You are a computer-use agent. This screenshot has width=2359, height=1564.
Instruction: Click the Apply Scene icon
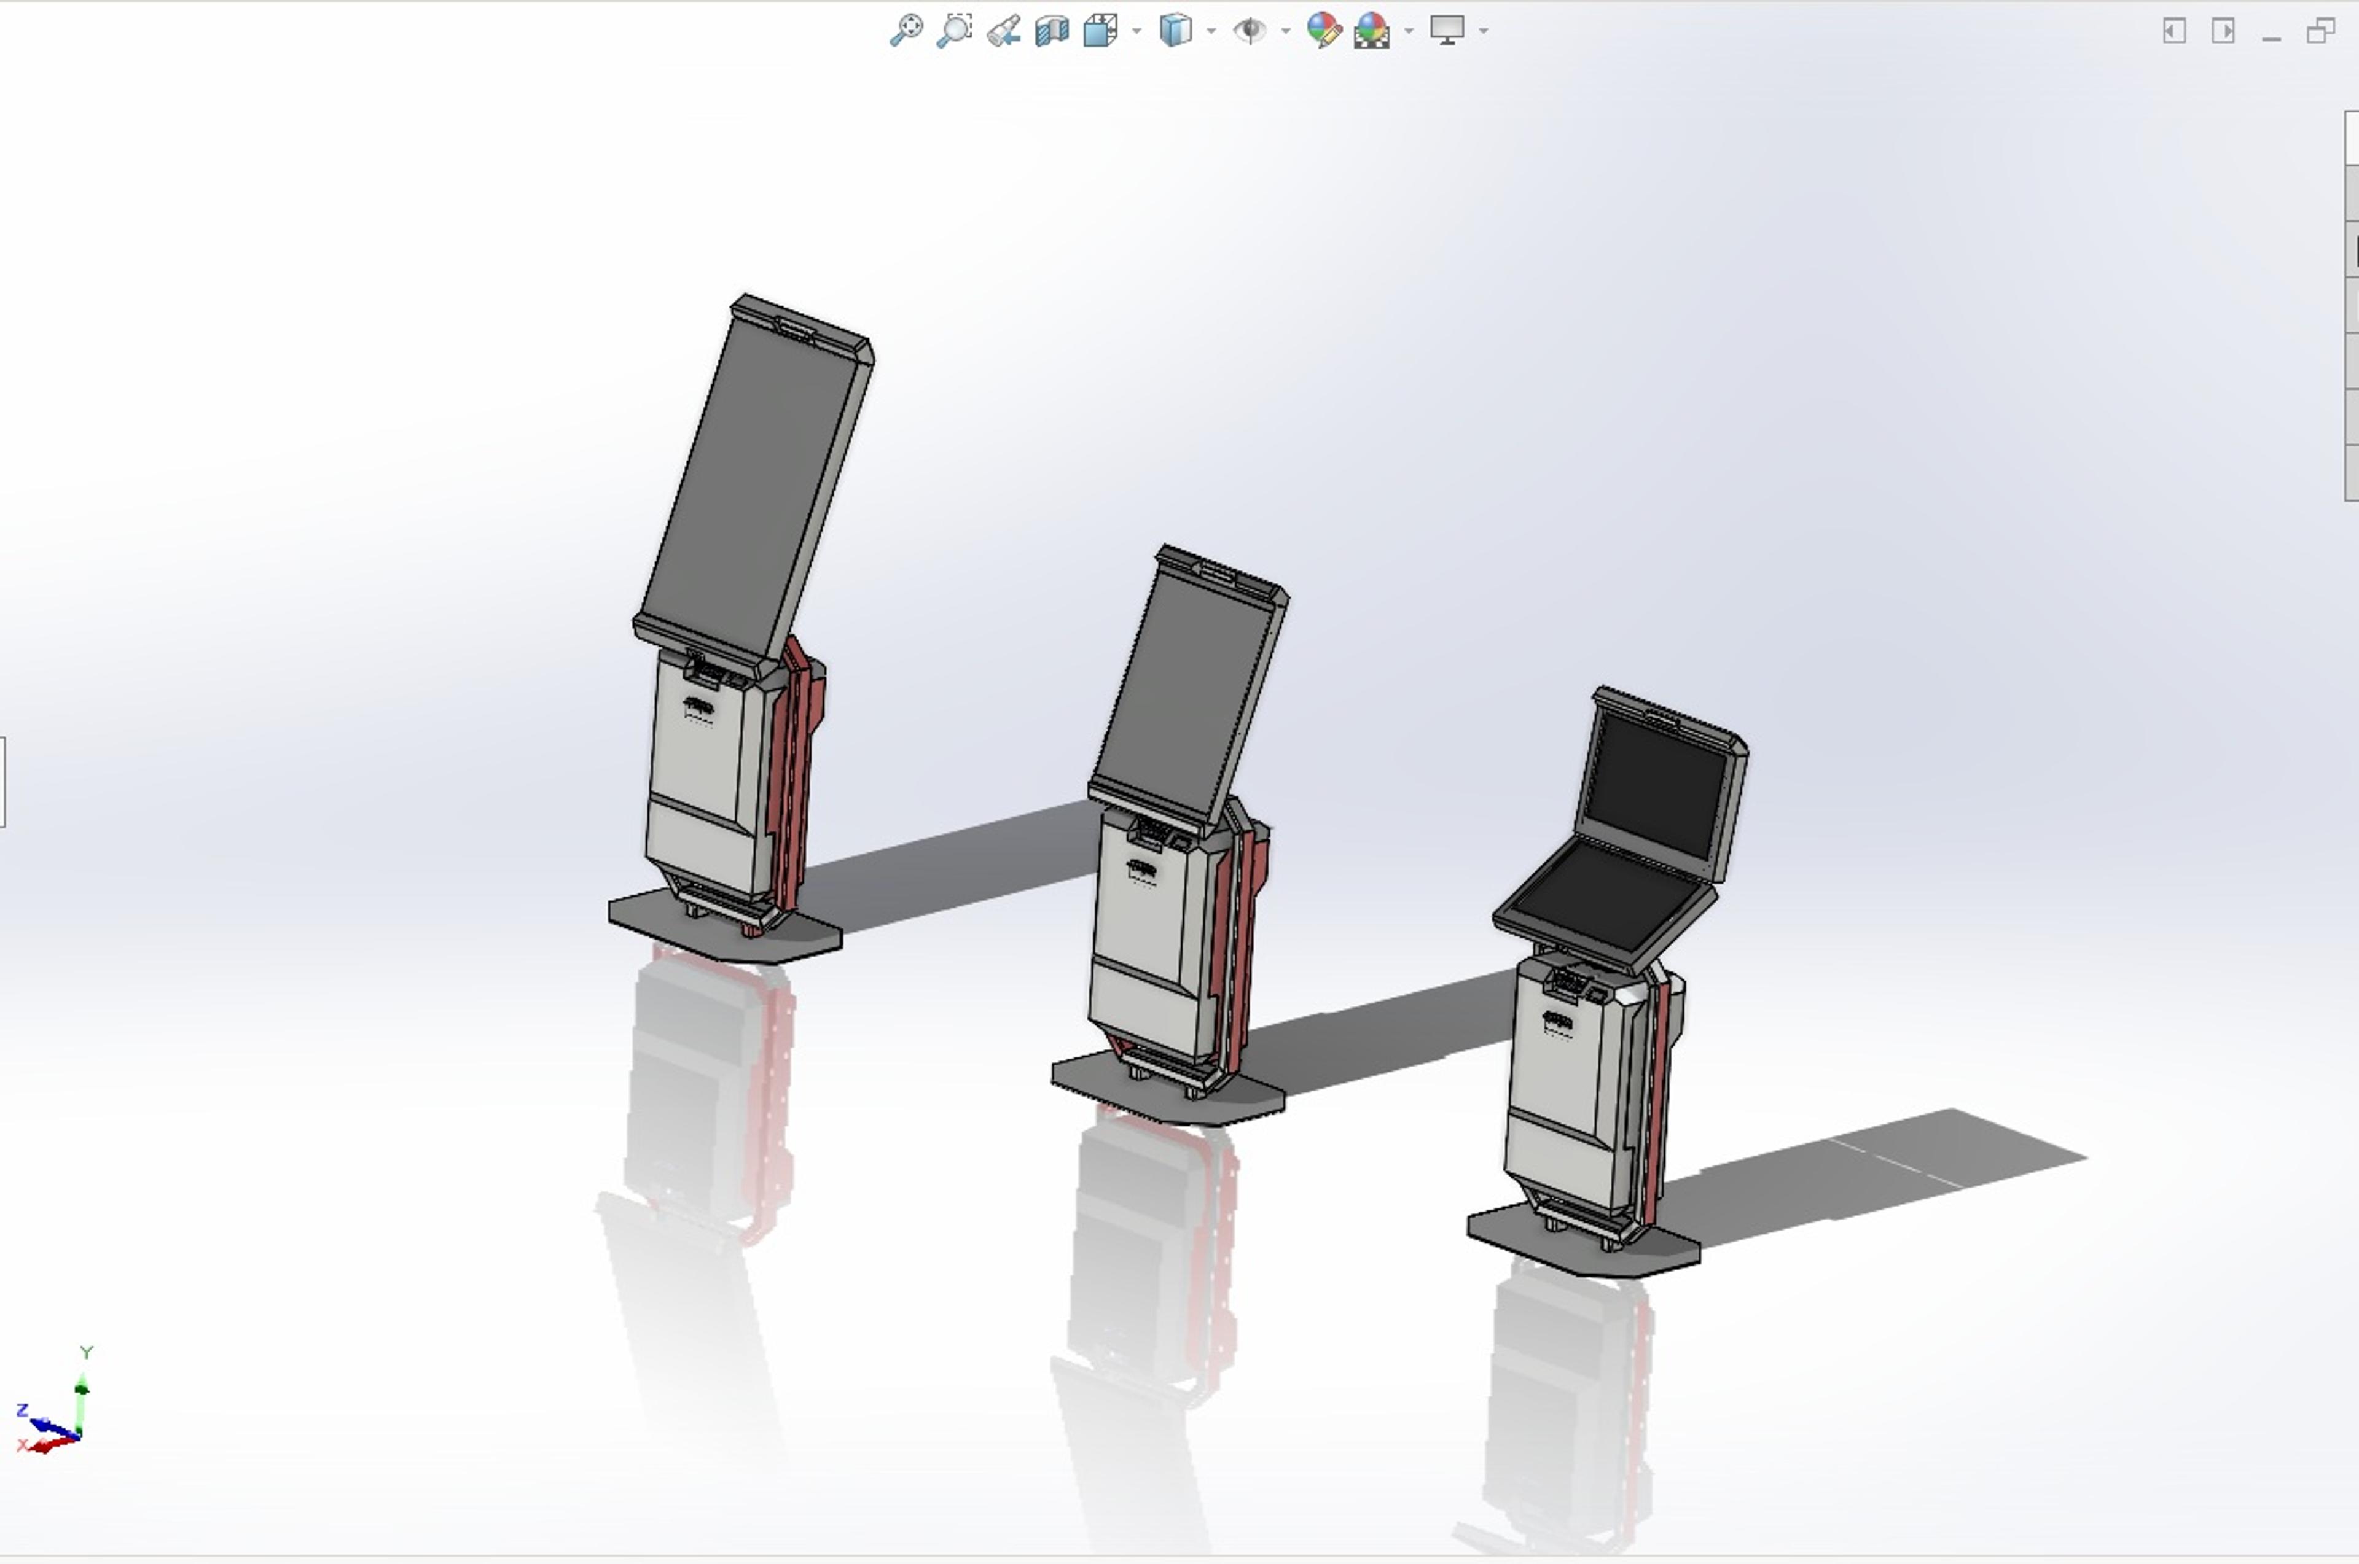[1372, 31]
